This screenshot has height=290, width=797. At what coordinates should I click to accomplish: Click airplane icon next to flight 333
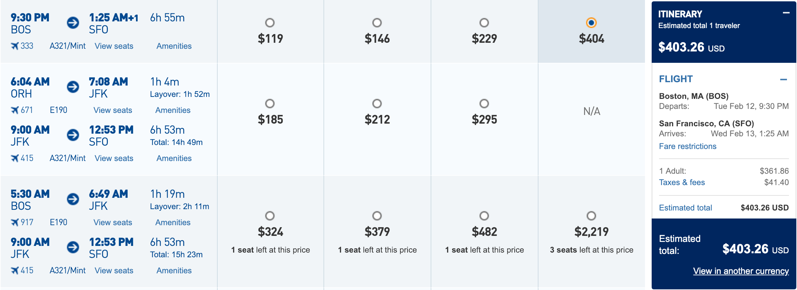(x=15, y=46)
